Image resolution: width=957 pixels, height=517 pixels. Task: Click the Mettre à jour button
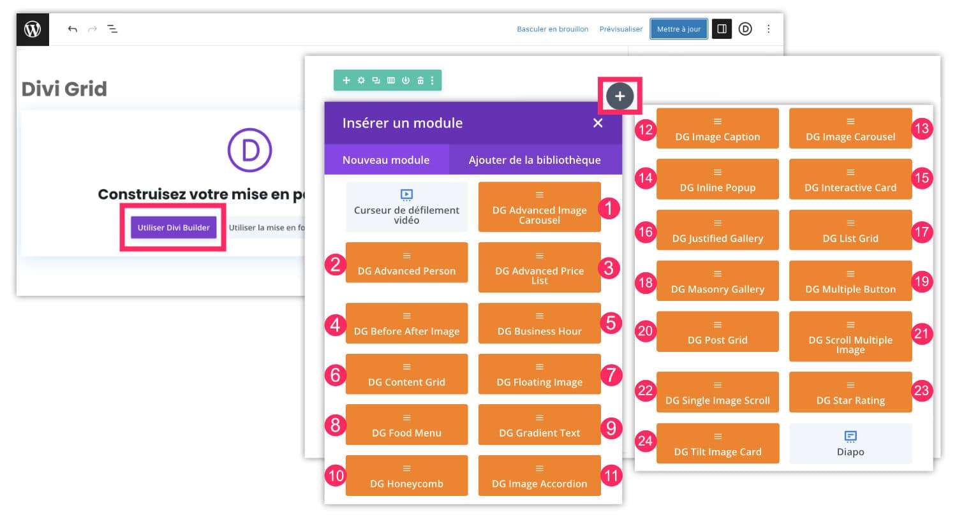tap(679, 29)
